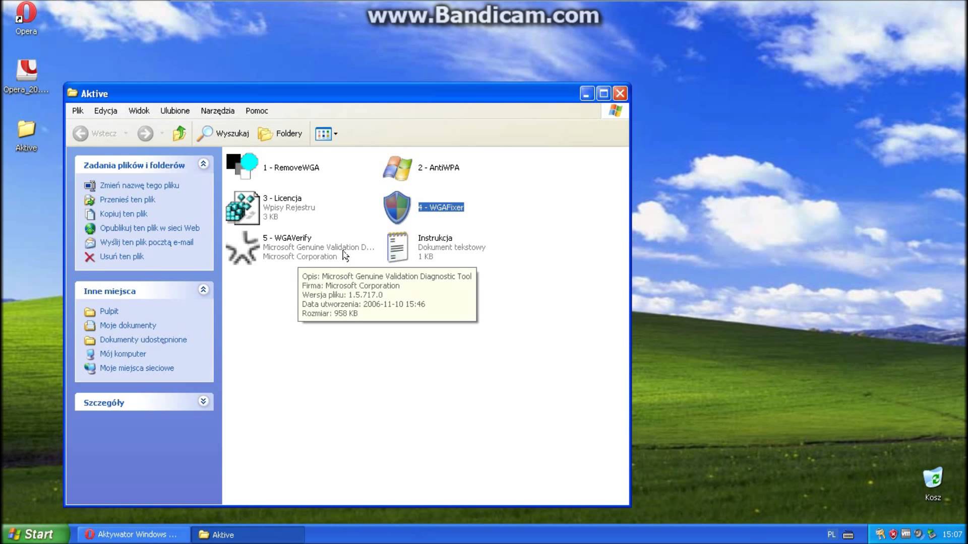The height and width of the screenshot is (544, 968).
Task: Expand the Szczegóły panel
Action: click(x=203, y=401)
